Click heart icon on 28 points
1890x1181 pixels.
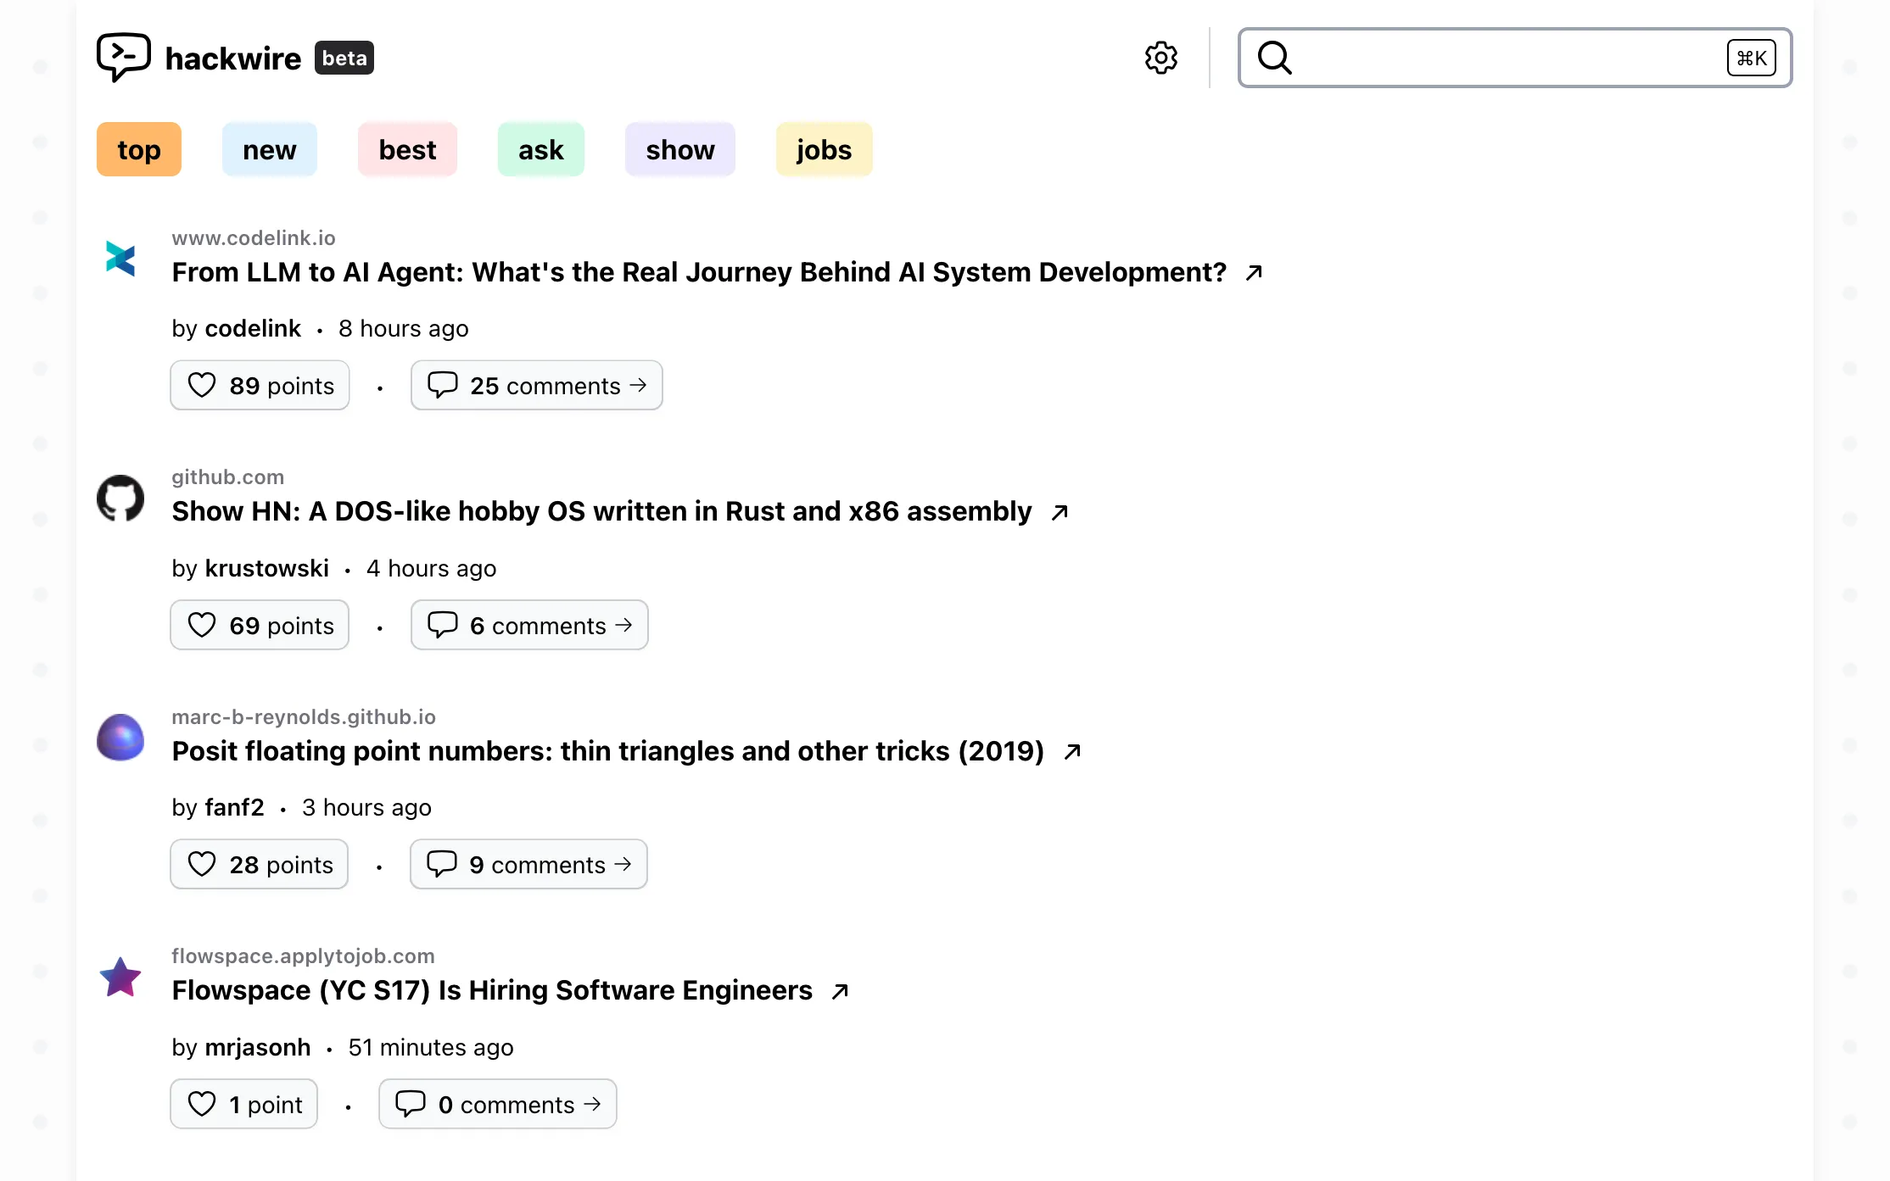coord(202,864)
